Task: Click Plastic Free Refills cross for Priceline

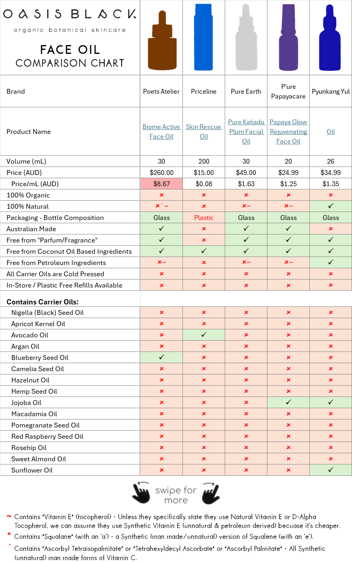Action: tap(204, 285)
